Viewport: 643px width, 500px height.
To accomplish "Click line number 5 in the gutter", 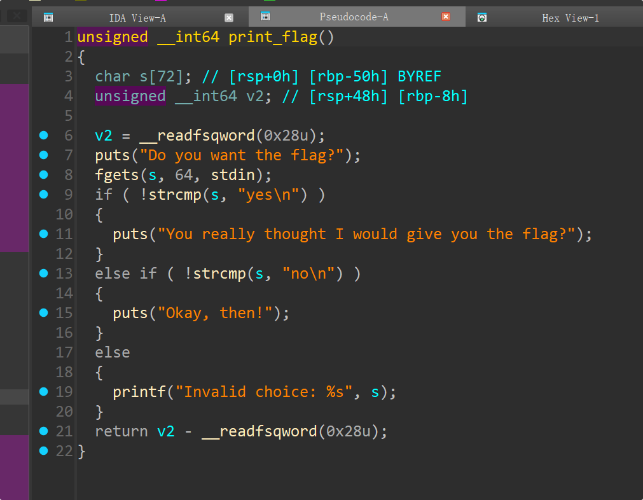I will coord(69,116).
